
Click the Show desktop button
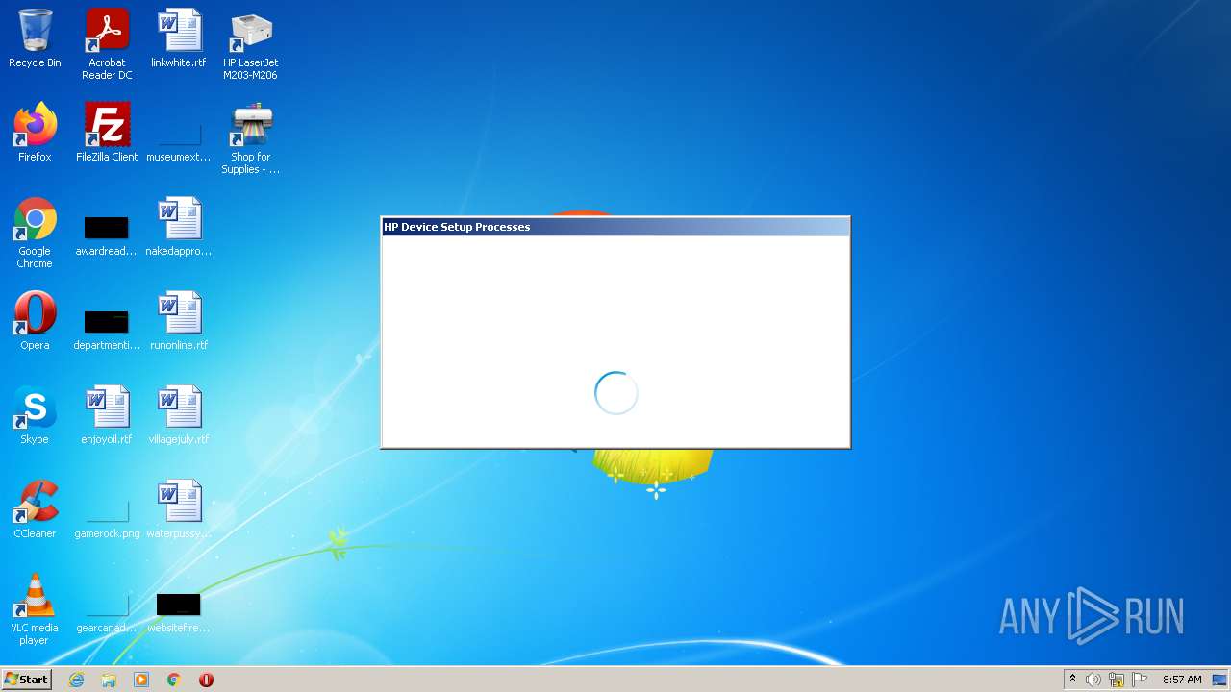pos(1220,680)
